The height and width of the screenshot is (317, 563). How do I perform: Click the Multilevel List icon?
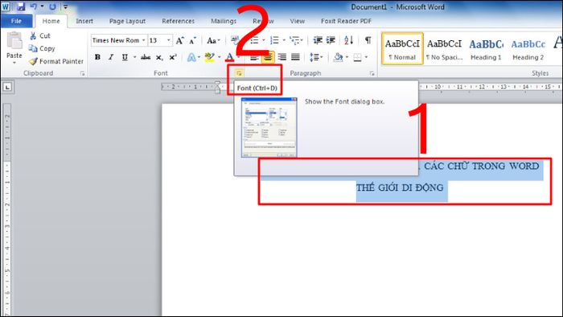point(295,40)
